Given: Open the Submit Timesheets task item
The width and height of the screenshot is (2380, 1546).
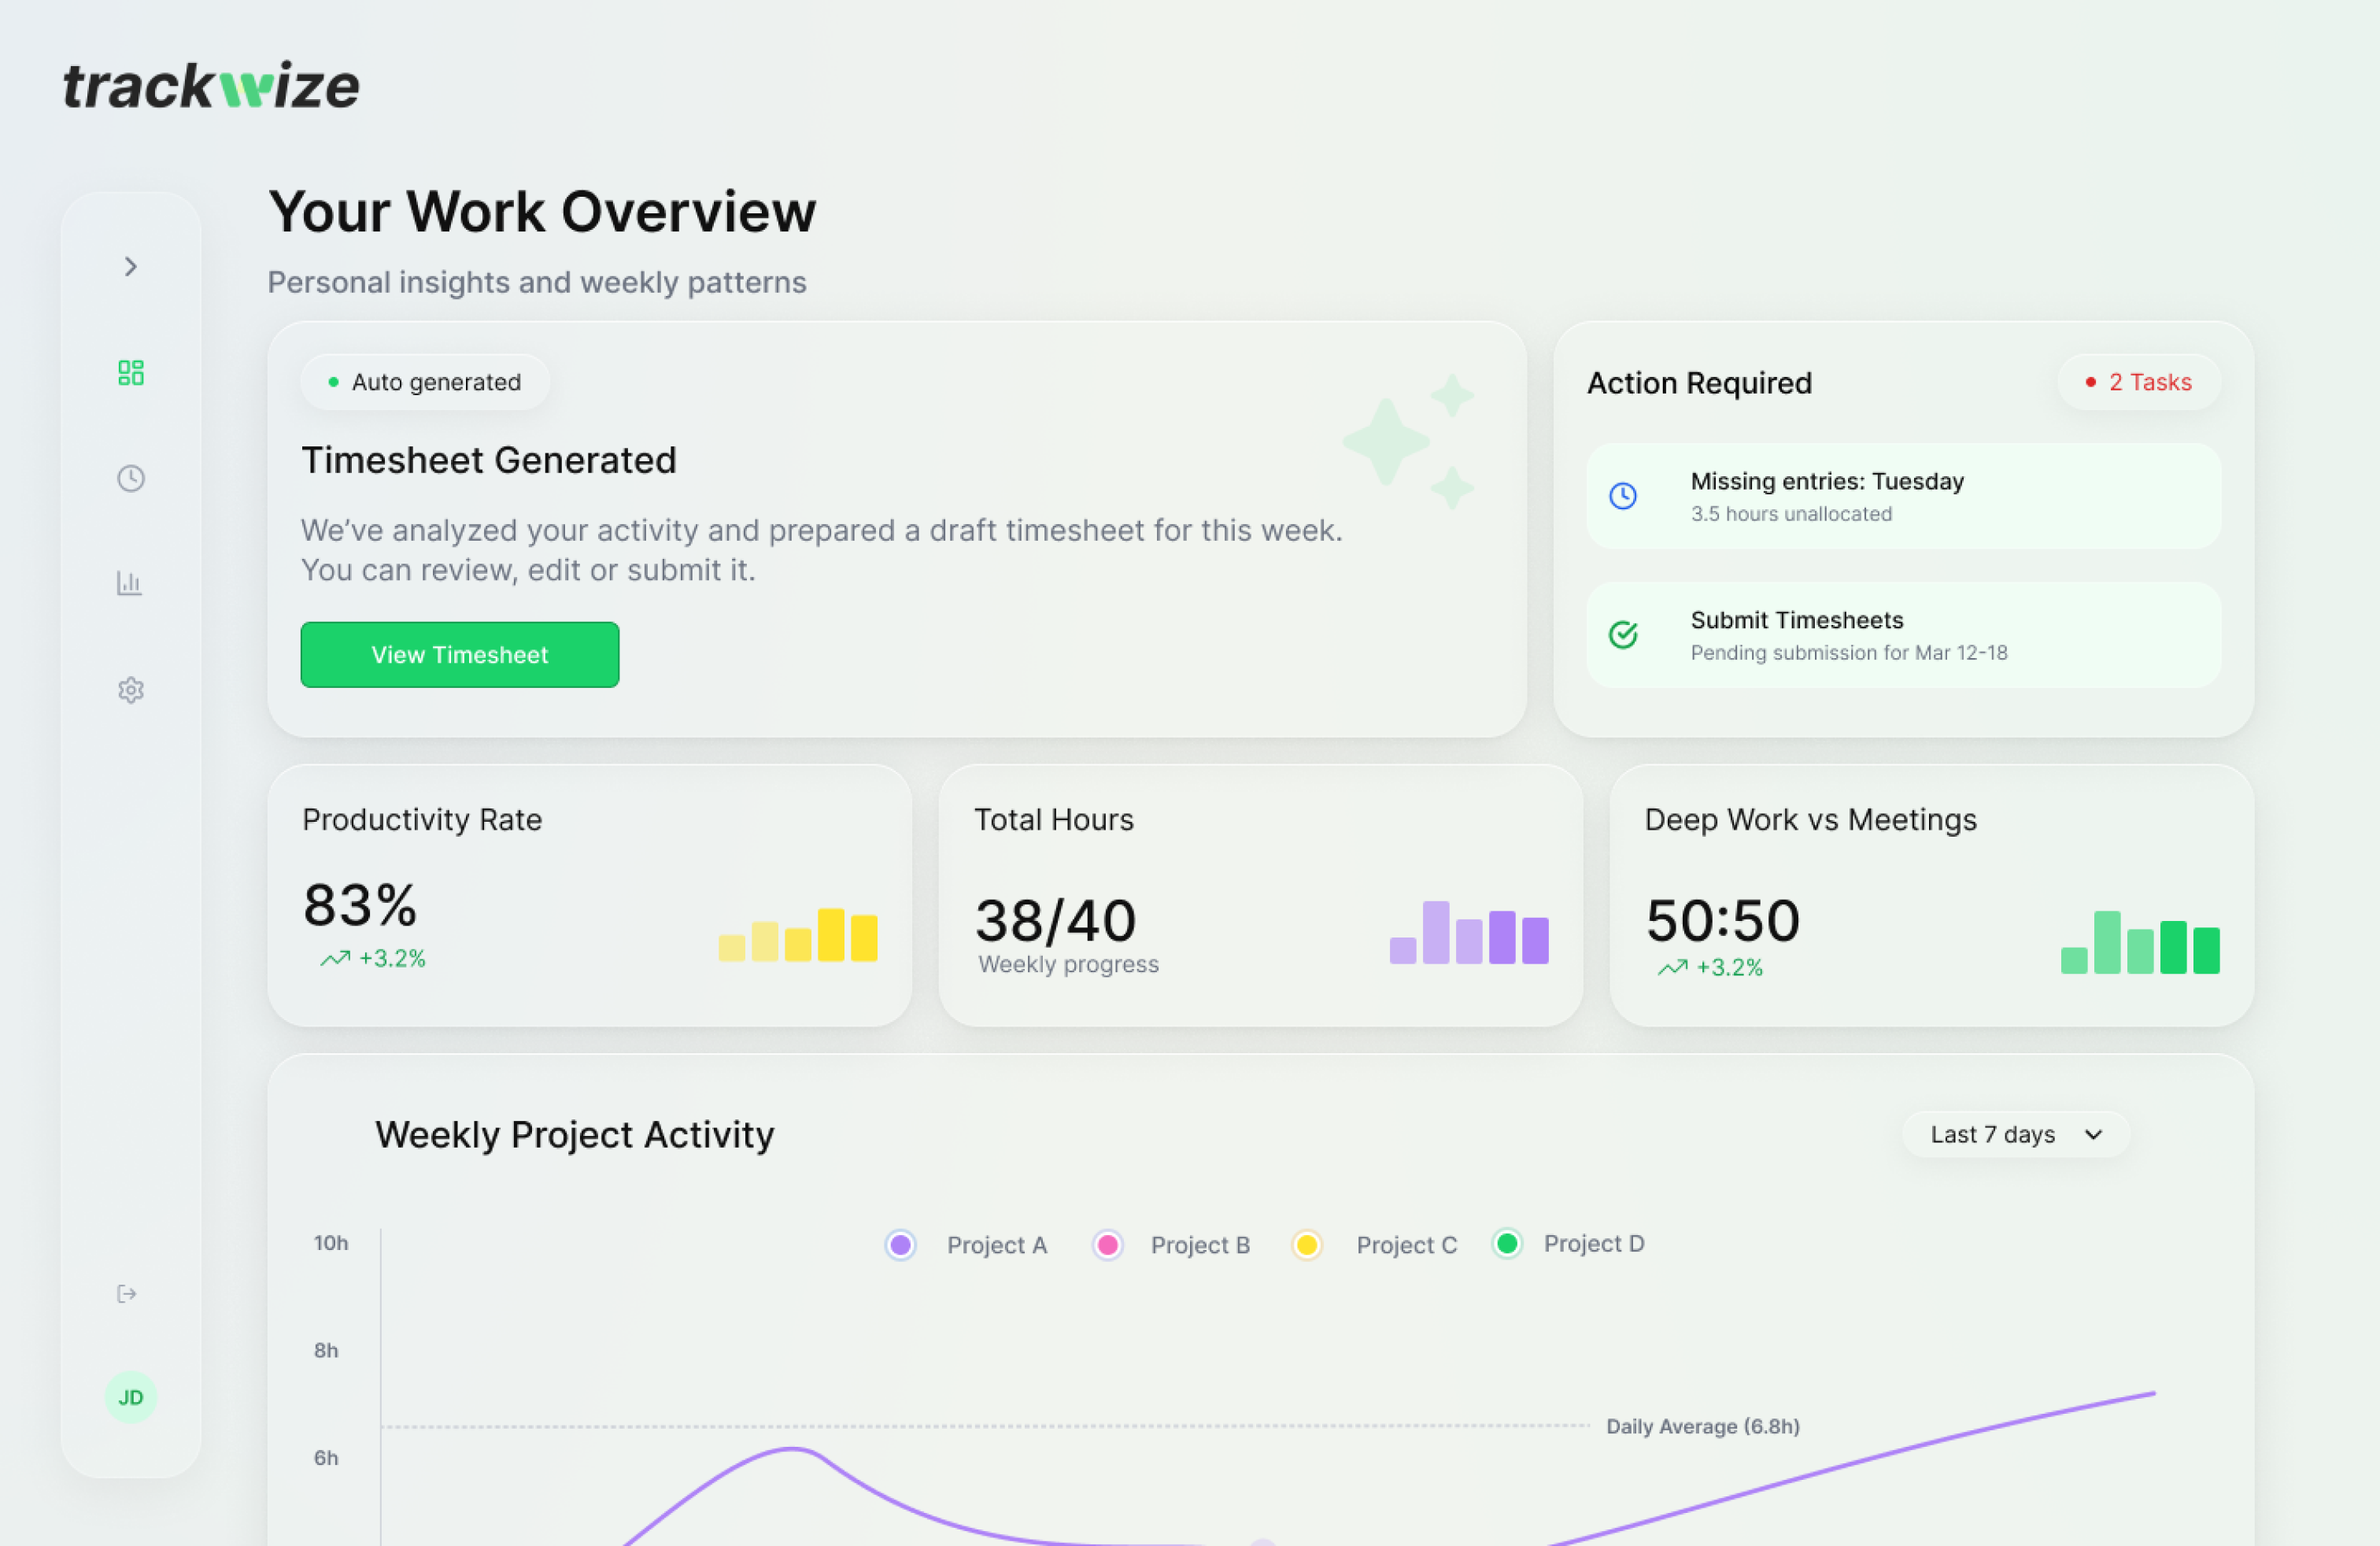Looking at the screenshot, I should 1903,635.
